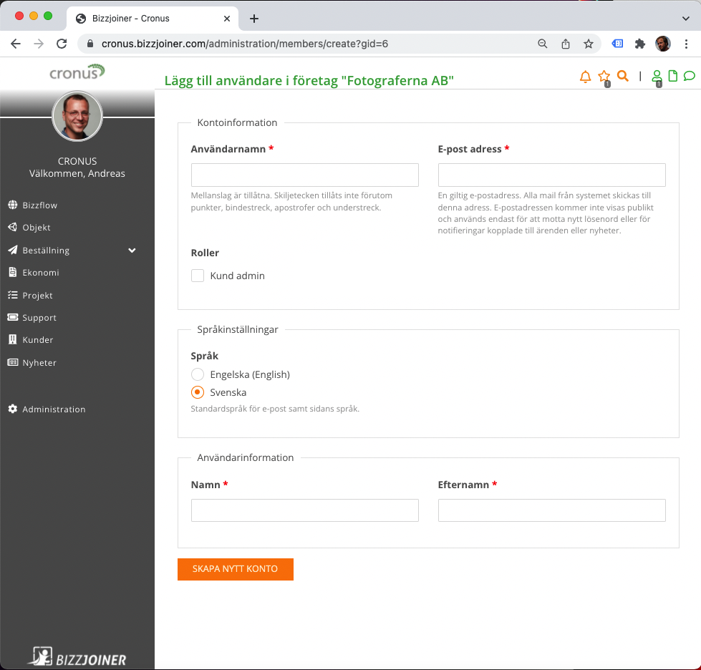The image size is (701, 670).
Task: Expand the Beställning menu chevron
Action: tap(132, 250)
